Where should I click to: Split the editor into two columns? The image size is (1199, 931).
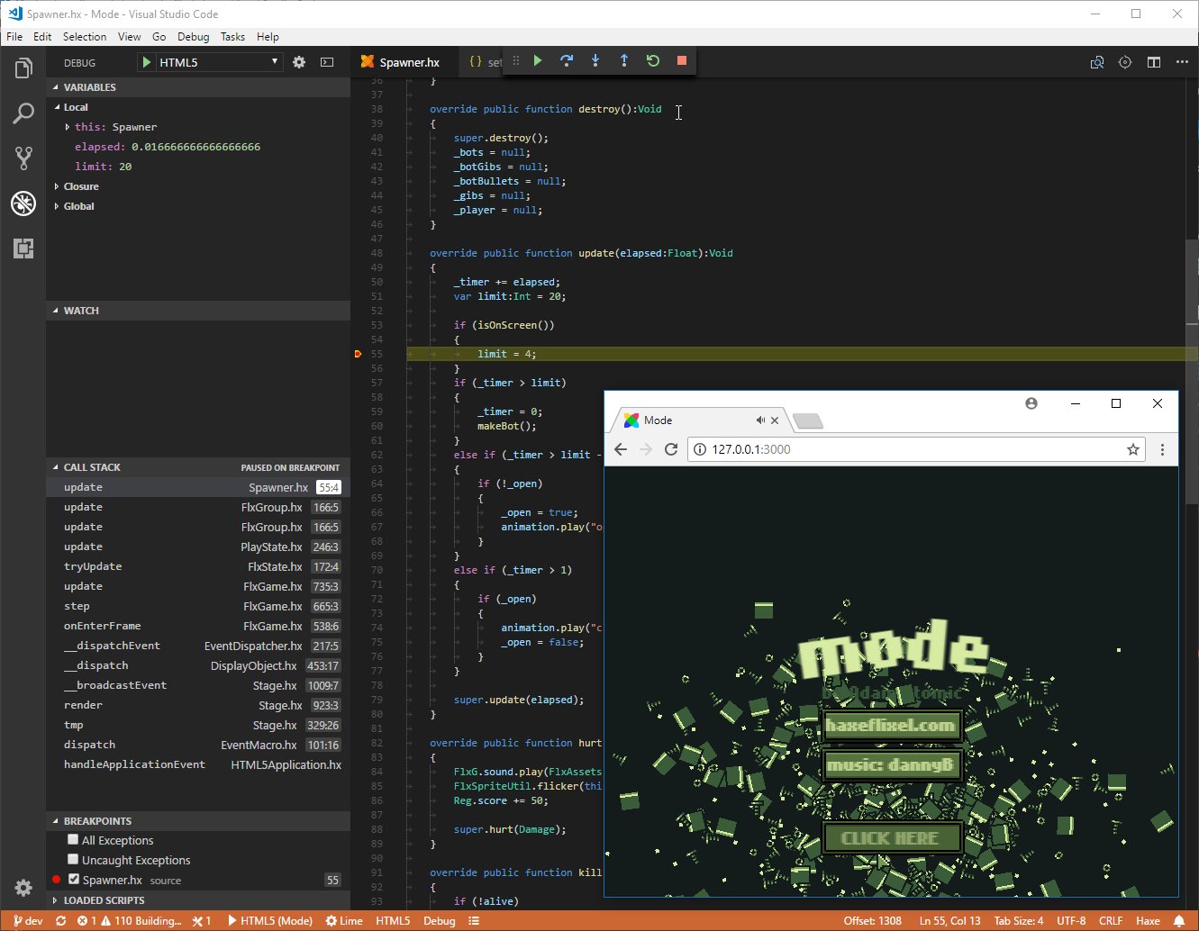pos(1154,62)
